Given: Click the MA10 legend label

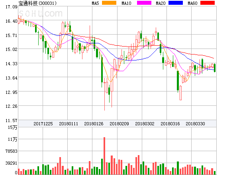Looking at the screenshot, I should coord(126,3).
